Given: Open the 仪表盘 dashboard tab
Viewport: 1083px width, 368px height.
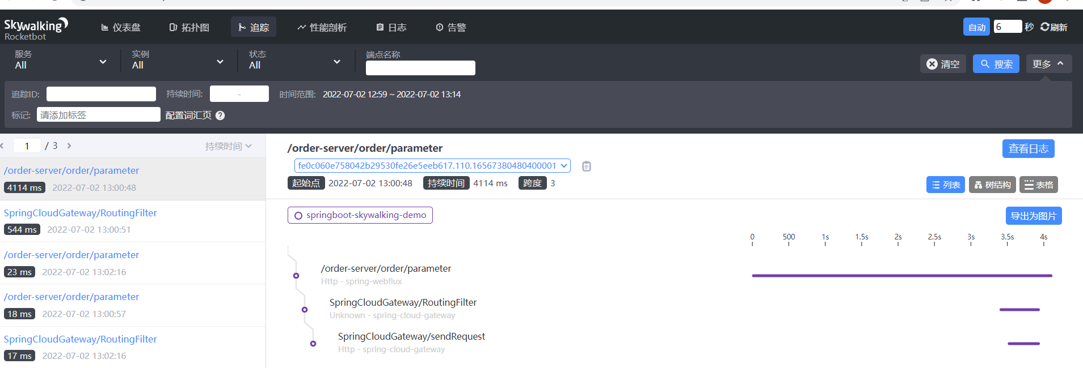Looking at the screenshot, I should [121, 27].
